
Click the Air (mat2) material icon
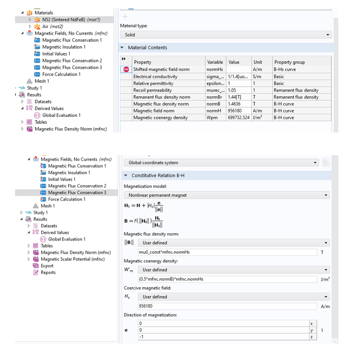click(37, 26)
